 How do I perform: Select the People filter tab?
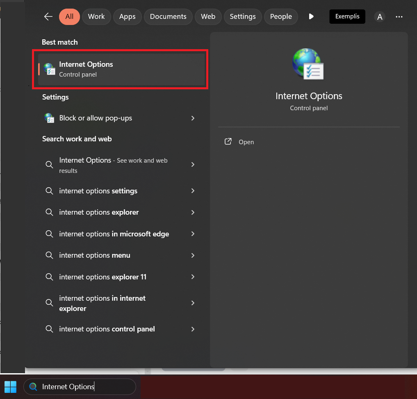pyautogui.click(x=281, y=17)
